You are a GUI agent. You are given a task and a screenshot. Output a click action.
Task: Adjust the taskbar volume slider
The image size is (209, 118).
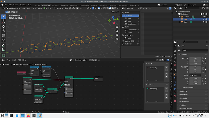point(175,116)
